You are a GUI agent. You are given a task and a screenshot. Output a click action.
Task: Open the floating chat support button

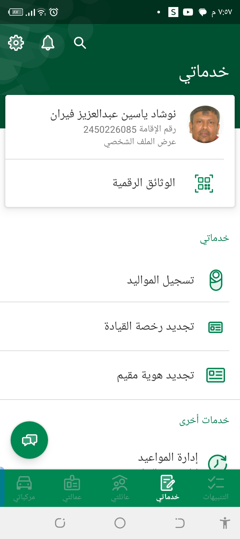coord(29,440)
